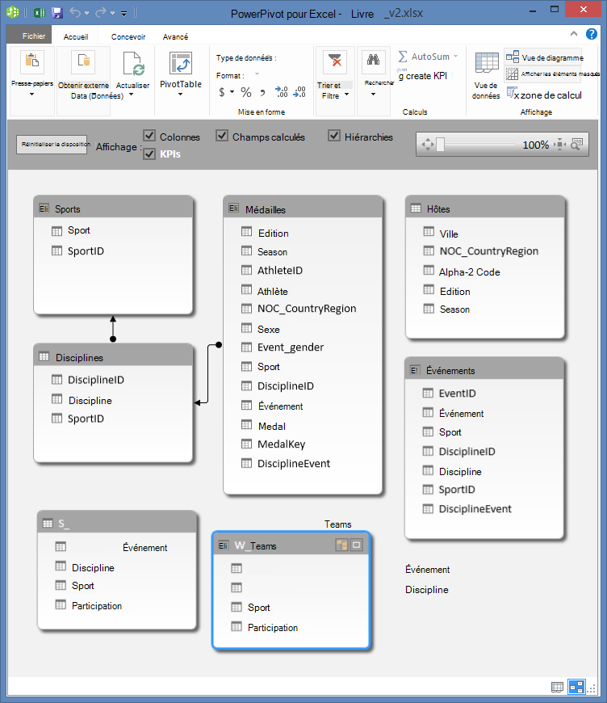Click the AutoSum sigma icon
Image resolution: width=607 pixels, height=703 pixels.
(402, 57)
